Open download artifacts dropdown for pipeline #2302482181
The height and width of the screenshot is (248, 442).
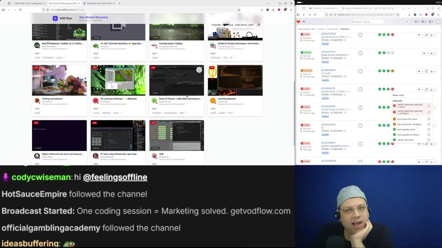click(432, 89)
